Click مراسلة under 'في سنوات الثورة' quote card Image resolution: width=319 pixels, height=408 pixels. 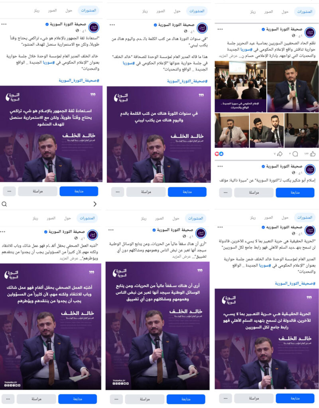pyautogui.click(x=146, y=192)
